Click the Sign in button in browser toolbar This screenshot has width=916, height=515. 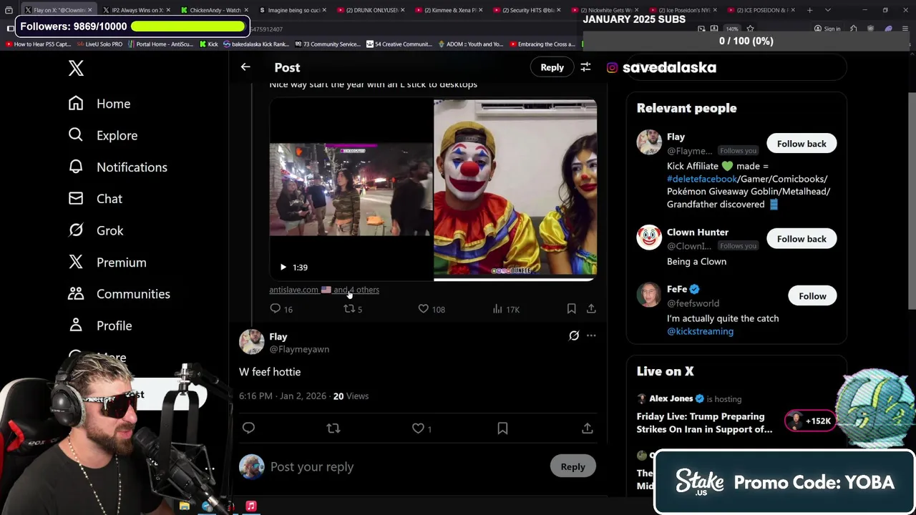pyautogui.click(x=827, y=29)
